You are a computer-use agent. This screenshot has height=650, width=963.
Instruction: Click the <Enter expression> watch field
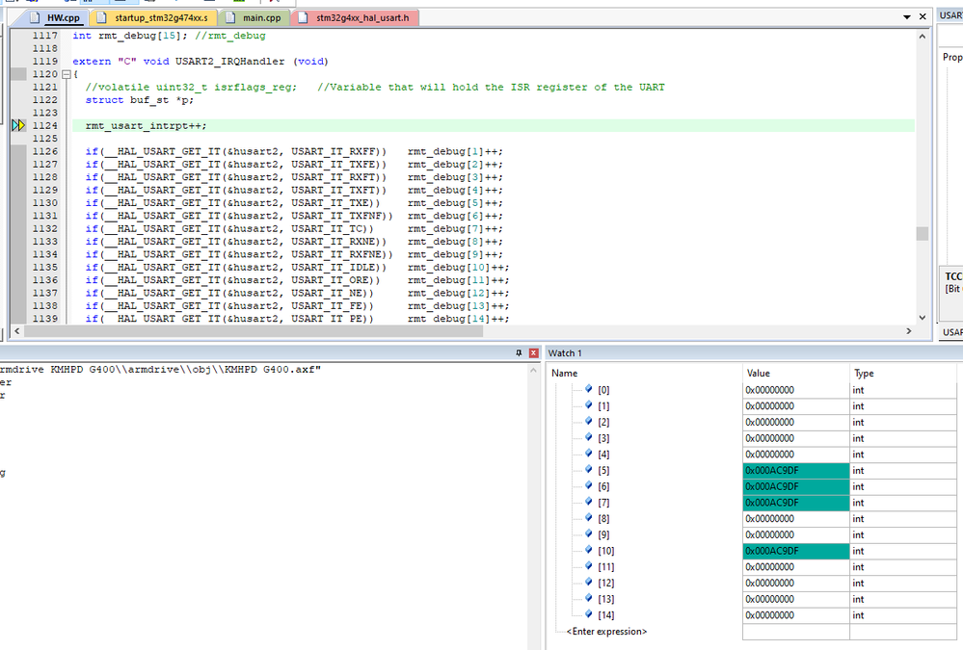click(x=606, y=631)
